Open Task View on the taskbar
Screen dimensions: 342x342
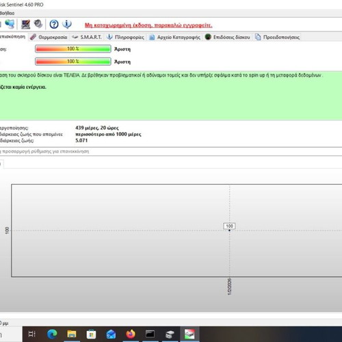tap(32, 334)
